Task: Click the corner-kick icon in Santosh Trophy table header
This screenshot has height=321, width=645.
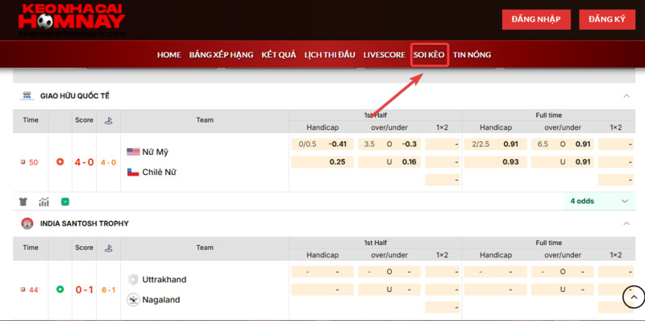Action: [x=108, y=248]
